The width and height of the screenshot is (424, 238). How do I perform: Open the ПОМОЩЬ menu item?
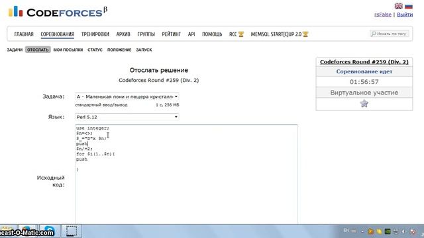(x=212, y=34)
